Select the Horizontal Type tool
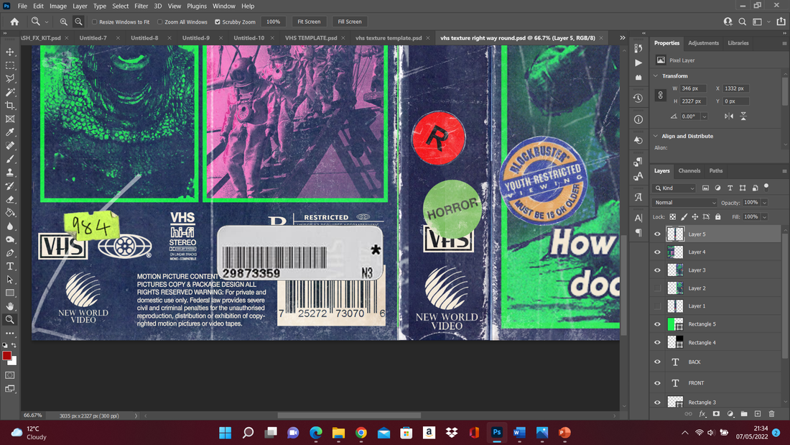 coord(10,266)
